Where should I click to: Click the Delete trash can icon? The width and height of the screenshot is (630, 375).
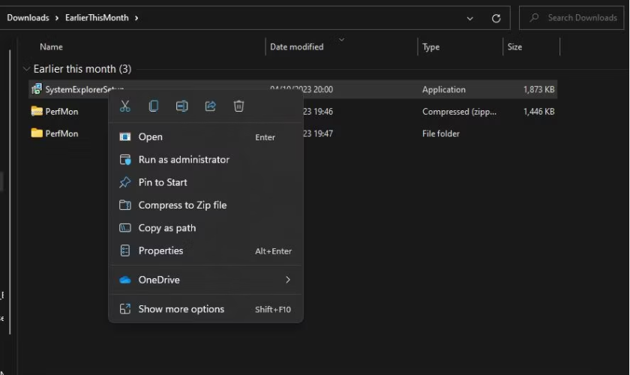click(238, 106)
